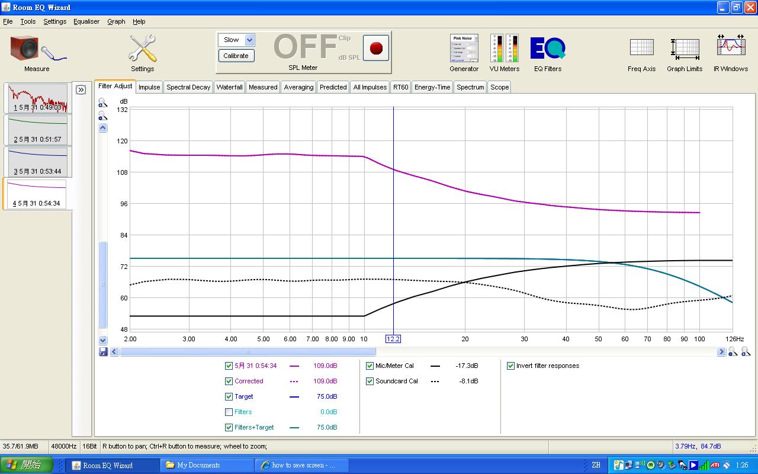Select measurement 3 thumbnail 5月 31 0:53:44
Screen dimensions: 758x474
pos(37,162)
